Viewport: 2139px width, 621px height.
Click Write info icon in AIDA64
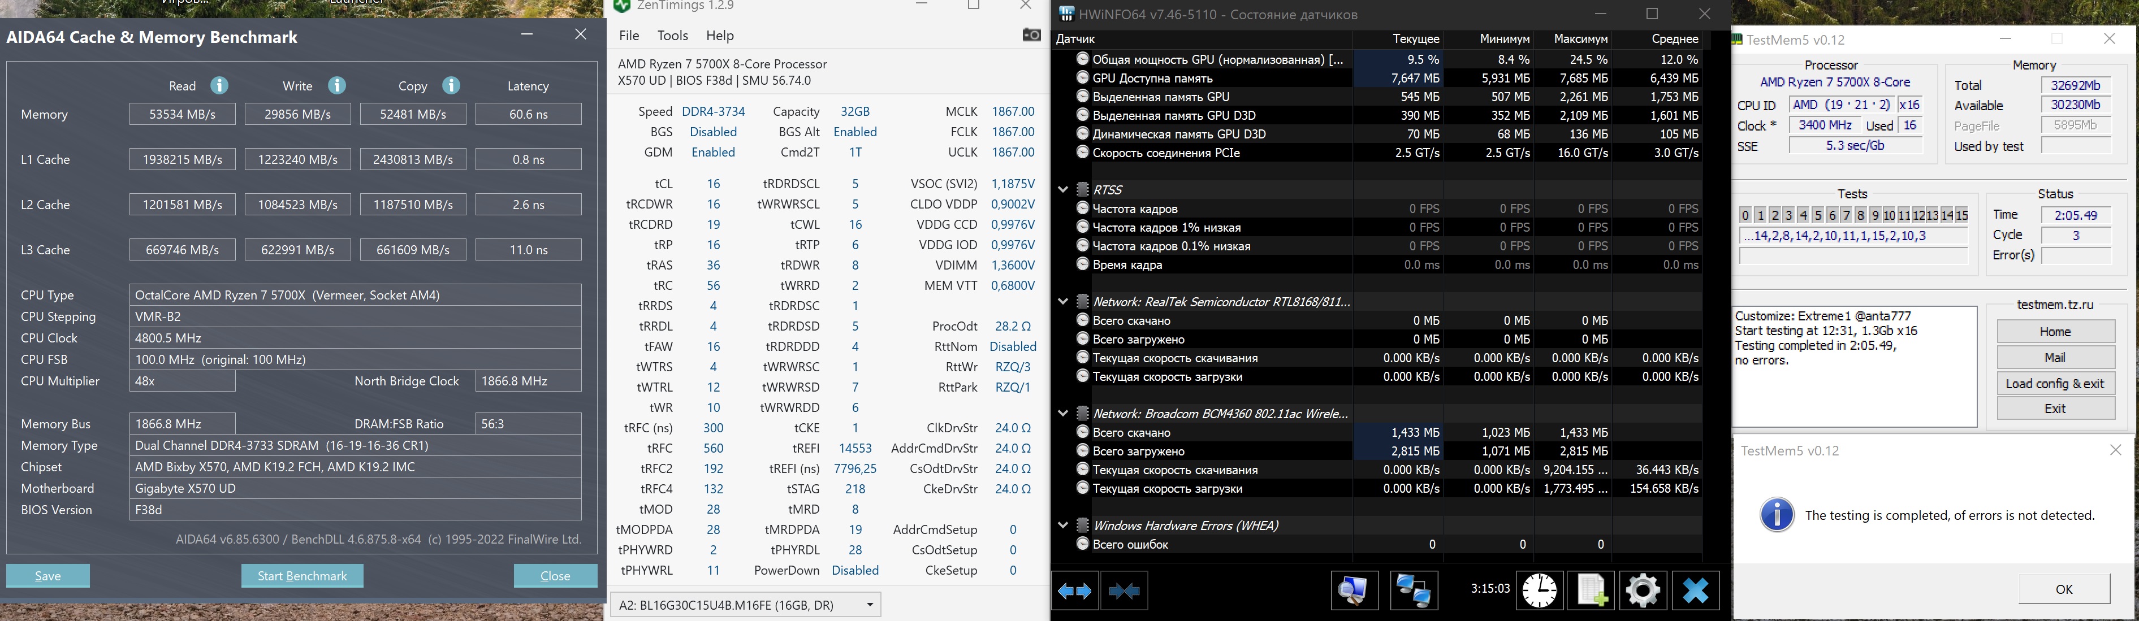tap(336, 85)
